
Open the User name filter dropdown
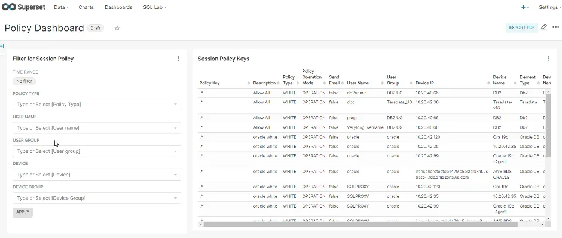click(x=97, y=128)
